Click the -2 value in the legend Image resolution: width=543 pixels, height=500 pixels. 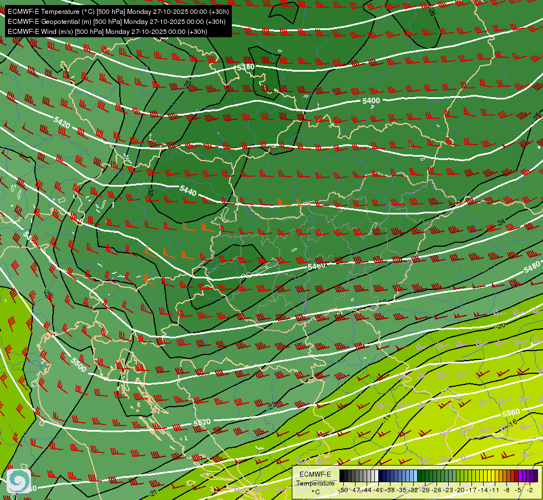tap(530, 491)
